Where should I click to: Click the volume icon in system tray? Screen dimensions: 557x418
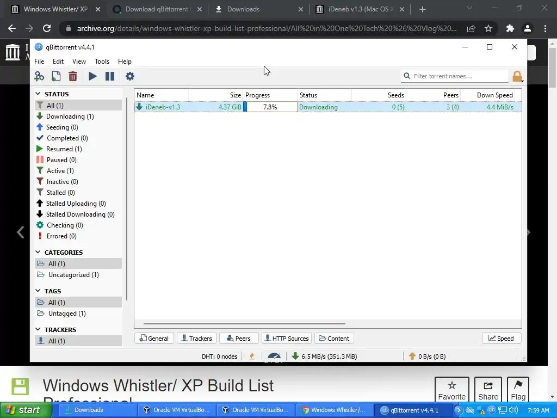click(513, 410)
